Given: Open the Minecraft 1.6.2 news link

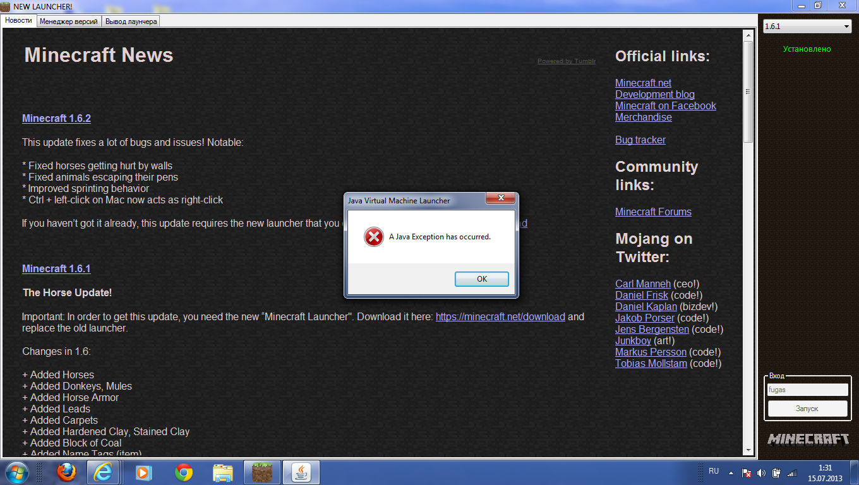Looking at the screenshot, I should click(x=56, y=118).
